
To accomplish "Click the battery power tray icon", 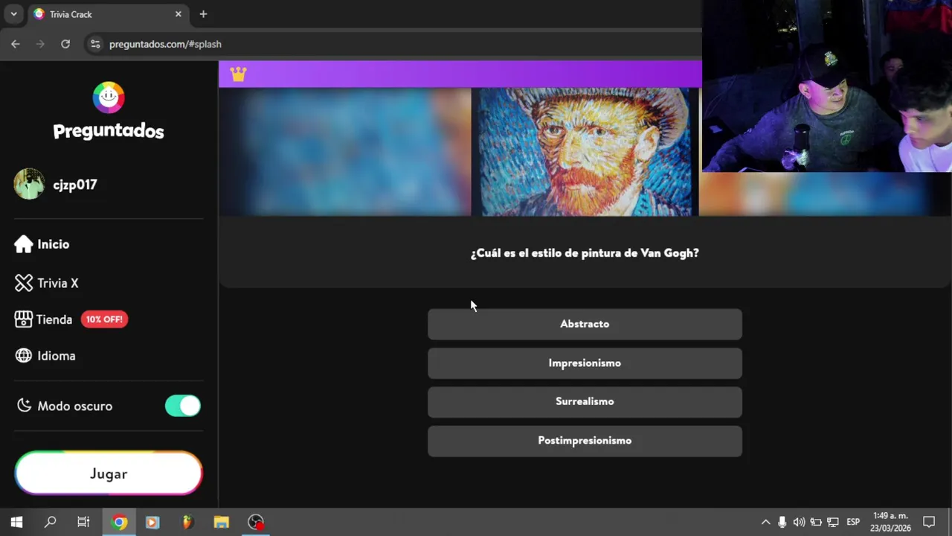I will click(816, 522).
